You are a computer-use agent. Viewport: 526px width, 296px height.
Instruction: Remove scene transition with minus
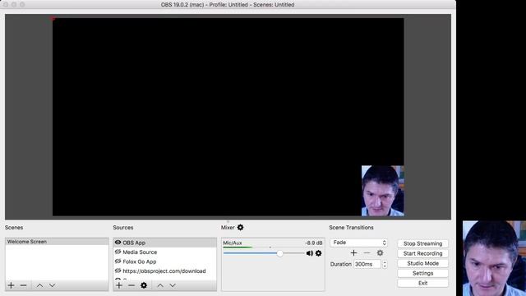[x=367, y=252]
